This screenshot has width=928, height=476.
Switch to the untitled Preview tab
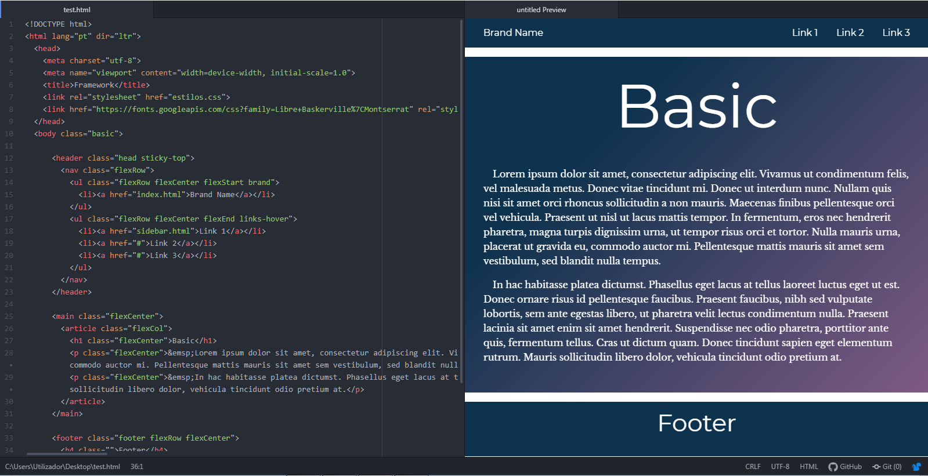[x=541, y=10]
